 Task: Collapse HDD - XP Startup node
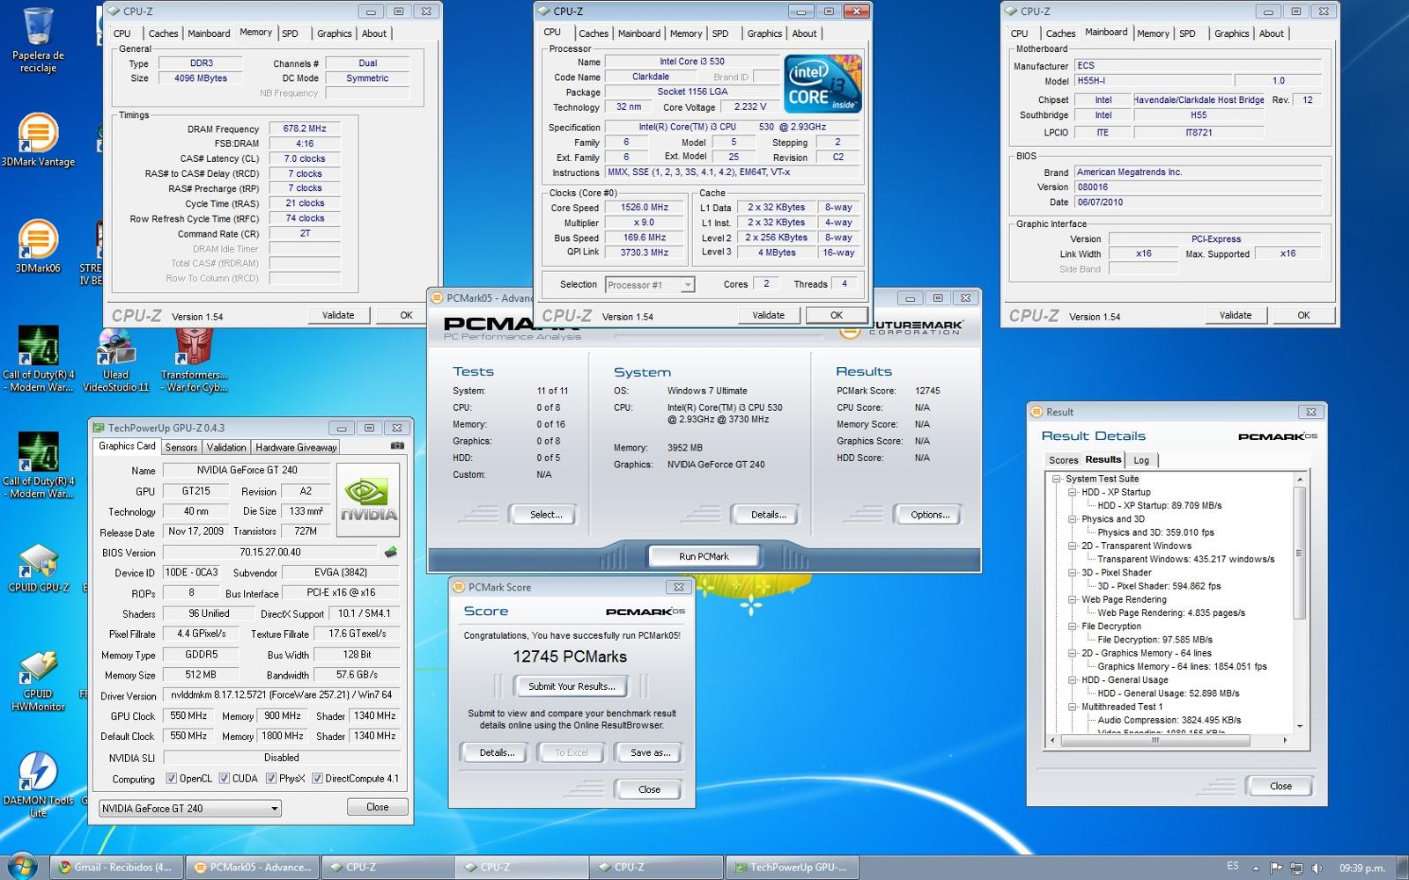[x=1072, y=493]
